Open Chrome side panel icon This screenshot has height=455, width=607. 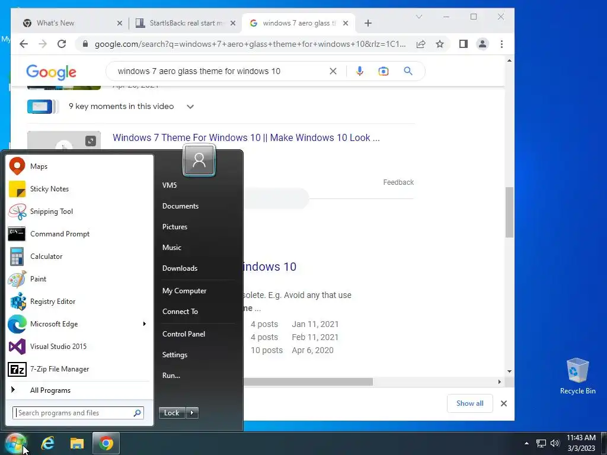coord(464,44)
